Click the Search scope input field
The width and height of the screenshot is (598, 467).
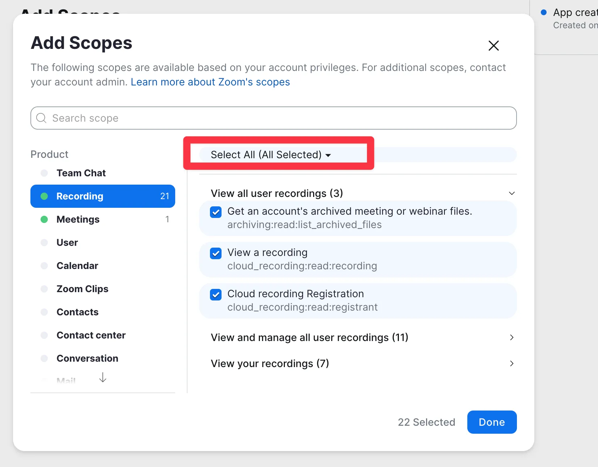[274, 118]
